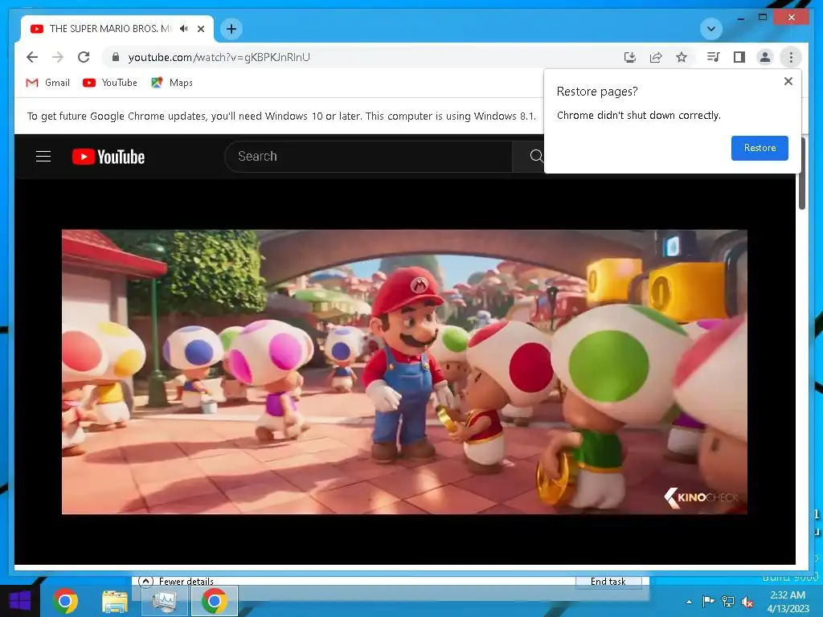
Task: Click the muted volume tray icon
Action: [x=747, y=602]
